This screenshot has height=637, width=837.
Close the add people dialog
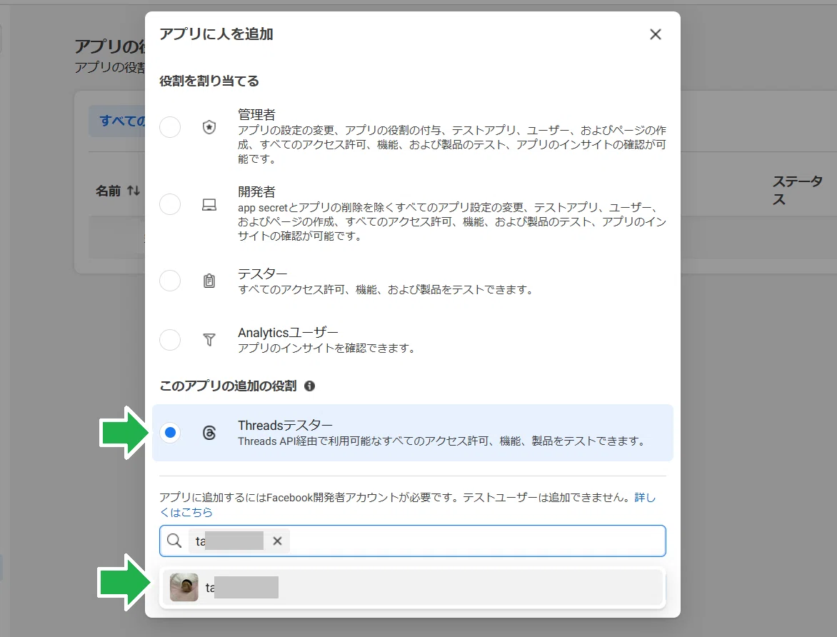[655, 34]
